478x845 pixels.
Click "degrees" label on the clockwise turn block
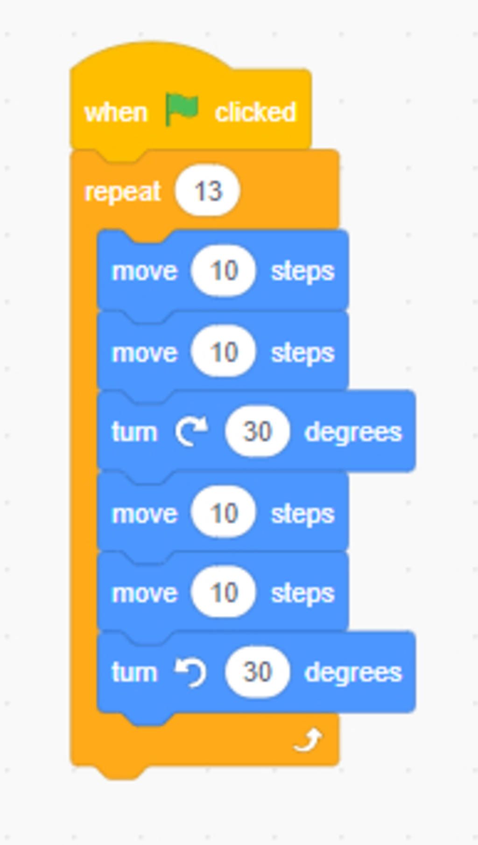click(x=353, y=433)
